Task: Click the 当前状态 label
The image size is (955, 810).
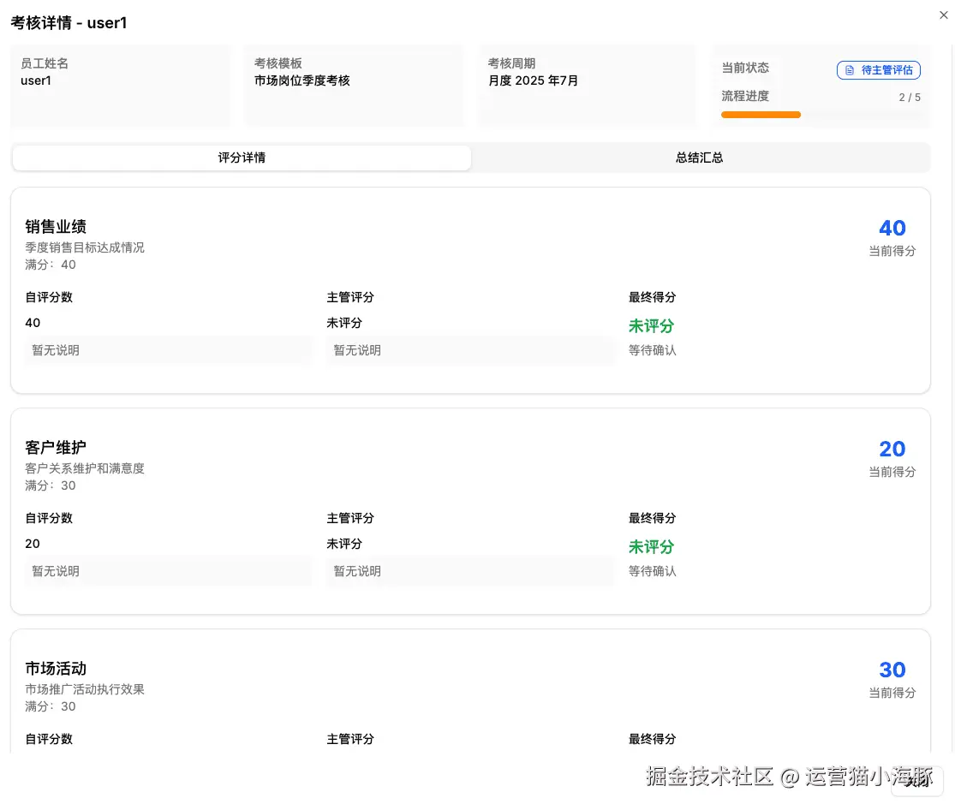Action: (745, 68)
